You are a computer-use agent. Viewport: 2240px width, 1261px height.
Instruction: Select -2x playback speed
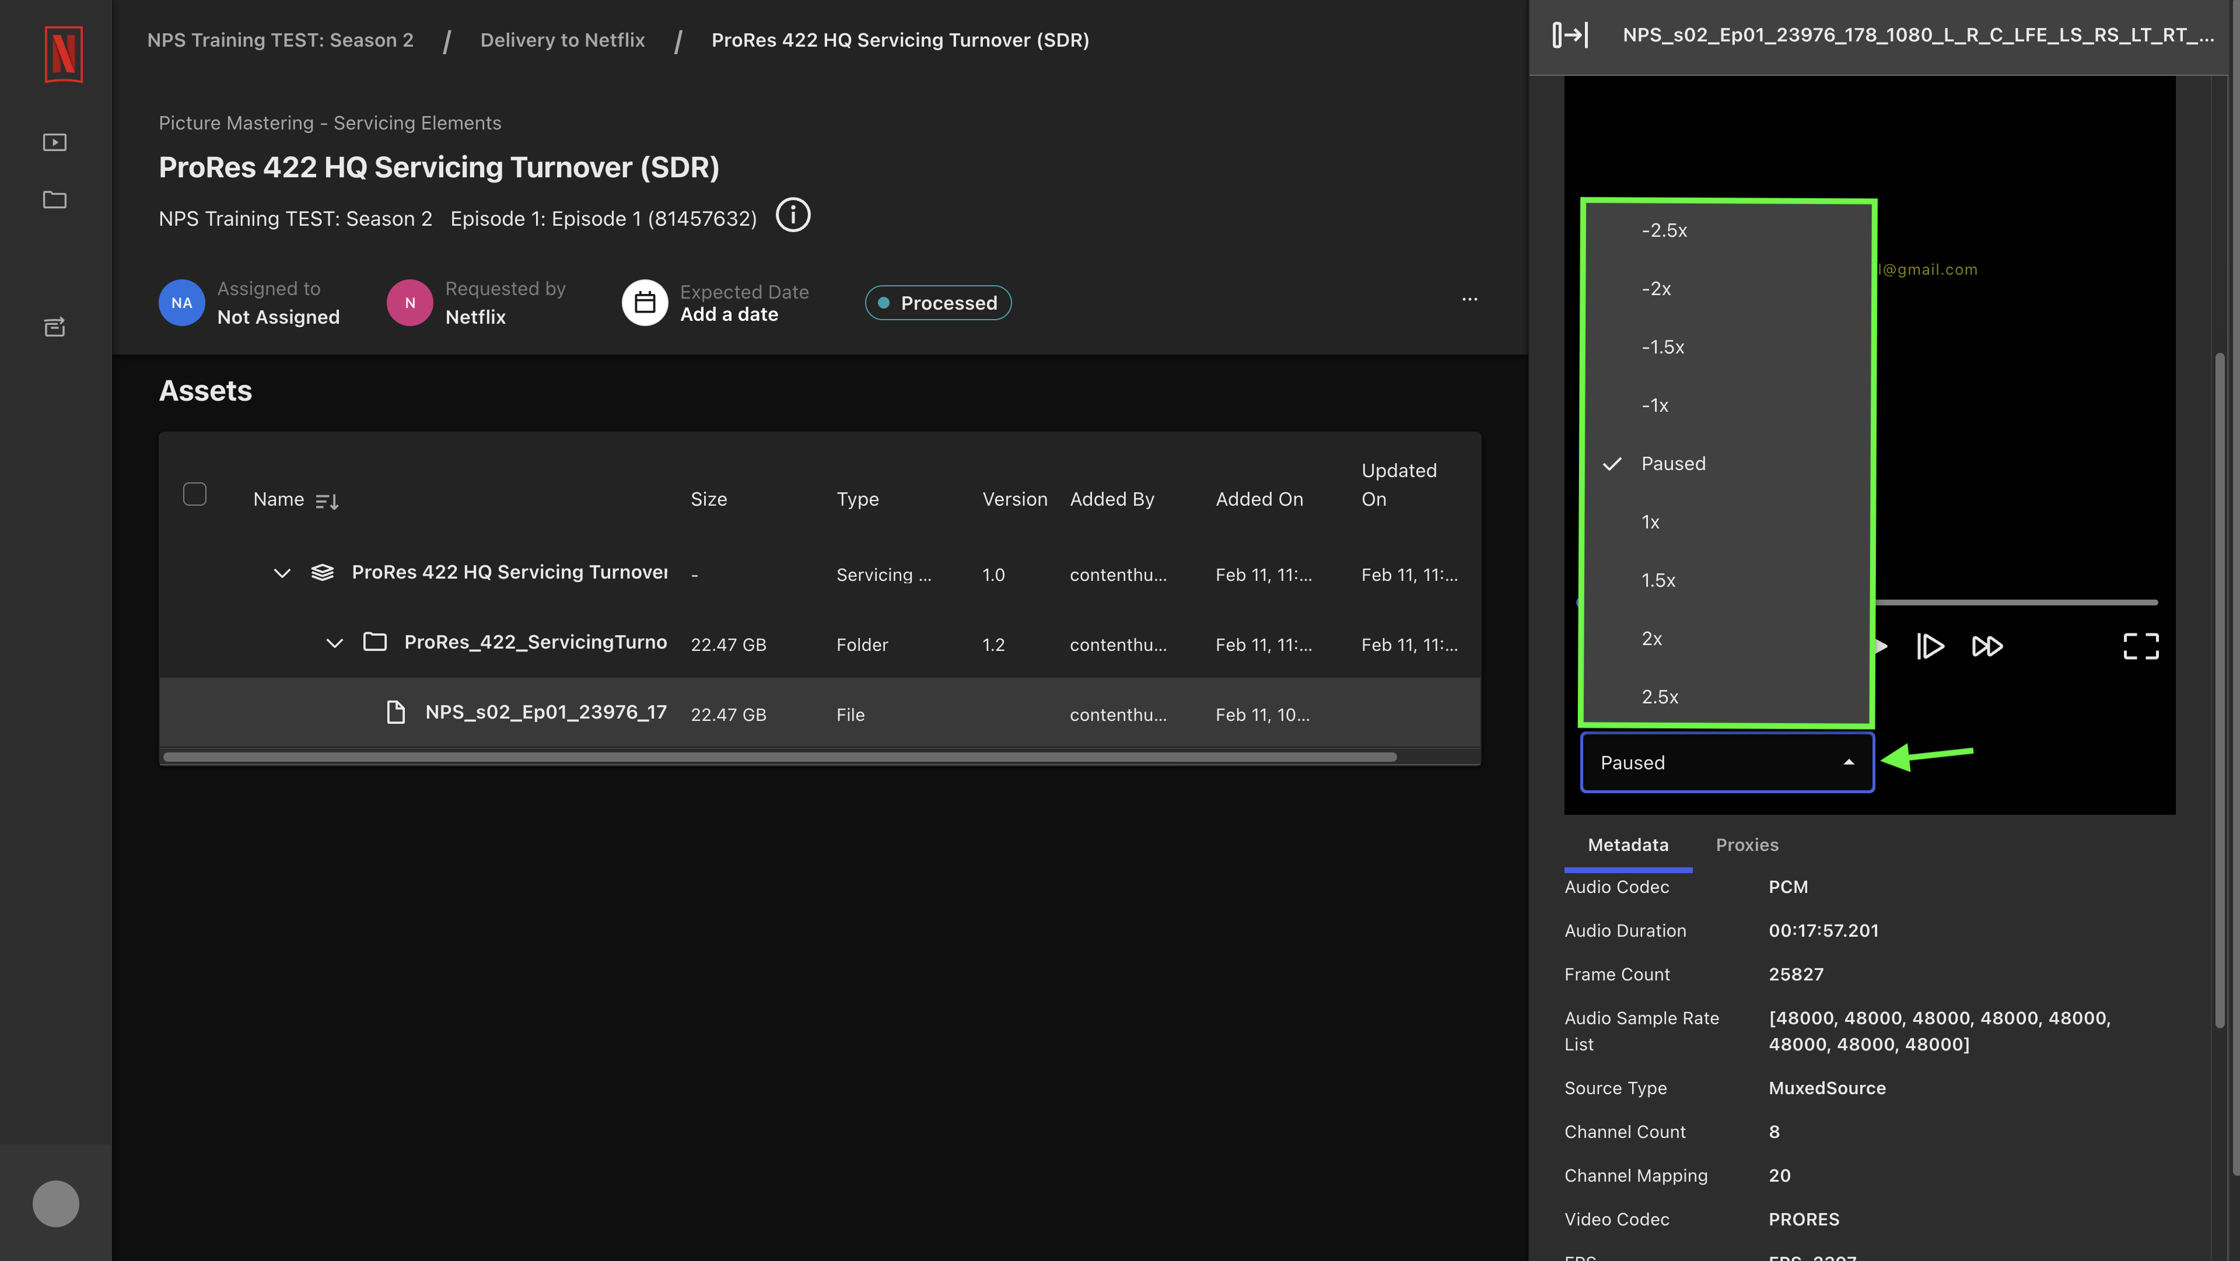pos(1728,289)
